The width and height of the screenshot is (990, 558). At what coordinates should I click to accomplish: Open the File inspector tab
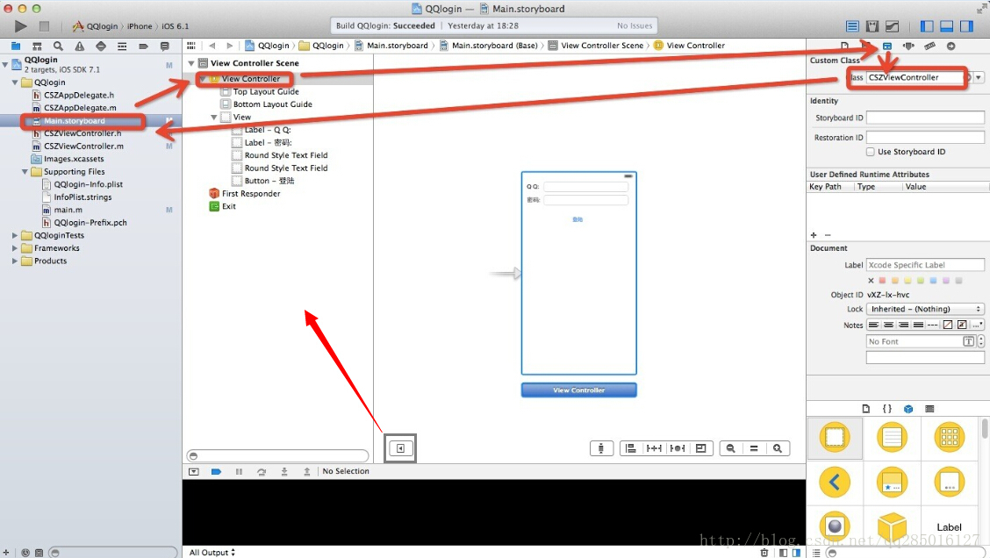pos(845,46)
